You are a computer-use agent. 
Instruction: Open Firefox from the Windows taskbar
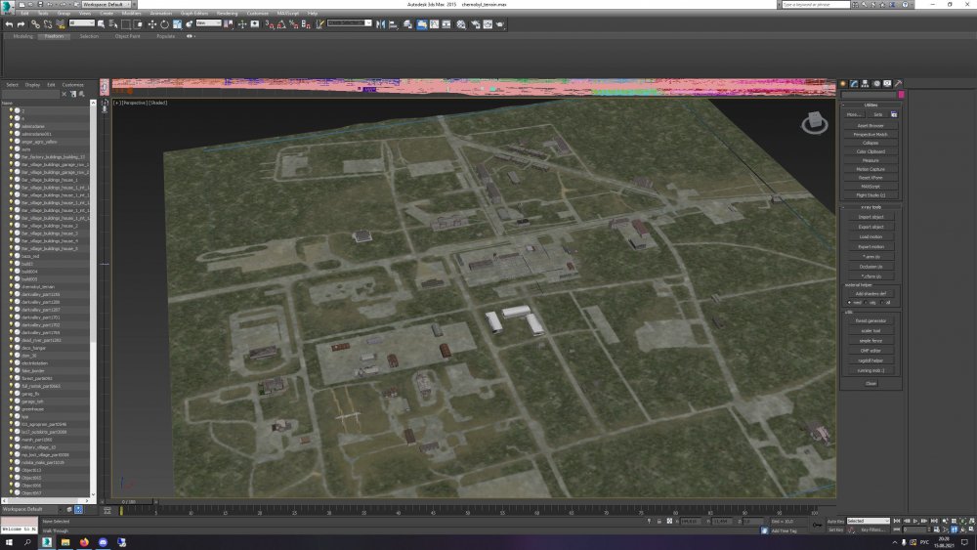click(x=85, y=540)
